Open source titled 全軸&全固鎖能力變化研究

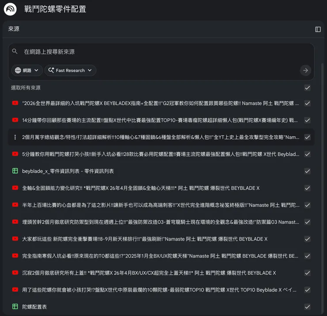click(141, 188)
